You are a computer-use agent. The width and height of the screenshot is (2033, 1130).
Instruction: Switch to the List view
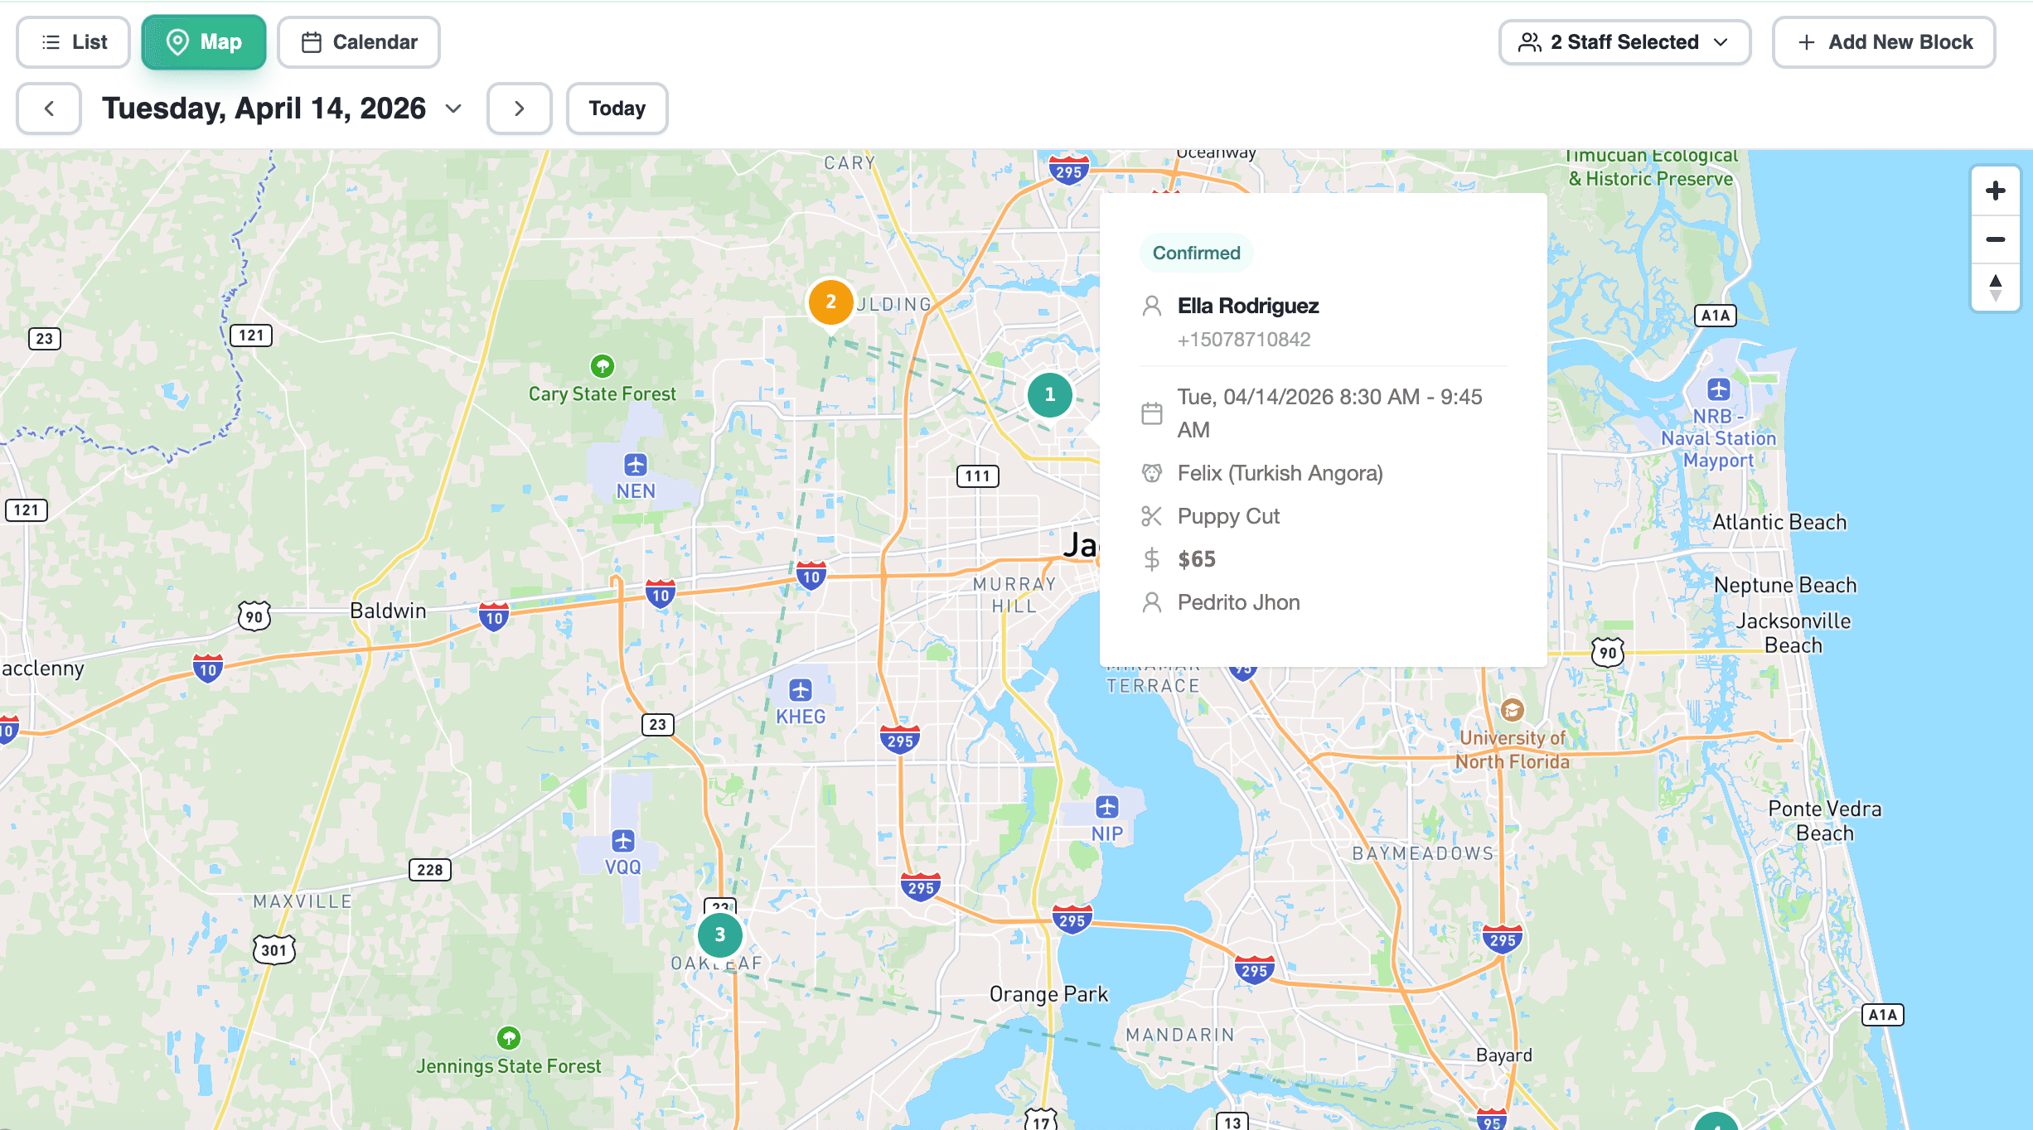click(74, 42)
